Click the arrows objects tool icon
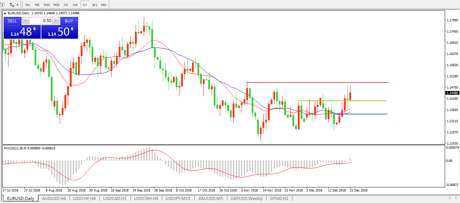The width and height of the screenshot is (460, 203). pyautogui.click(x=12, y=5)
